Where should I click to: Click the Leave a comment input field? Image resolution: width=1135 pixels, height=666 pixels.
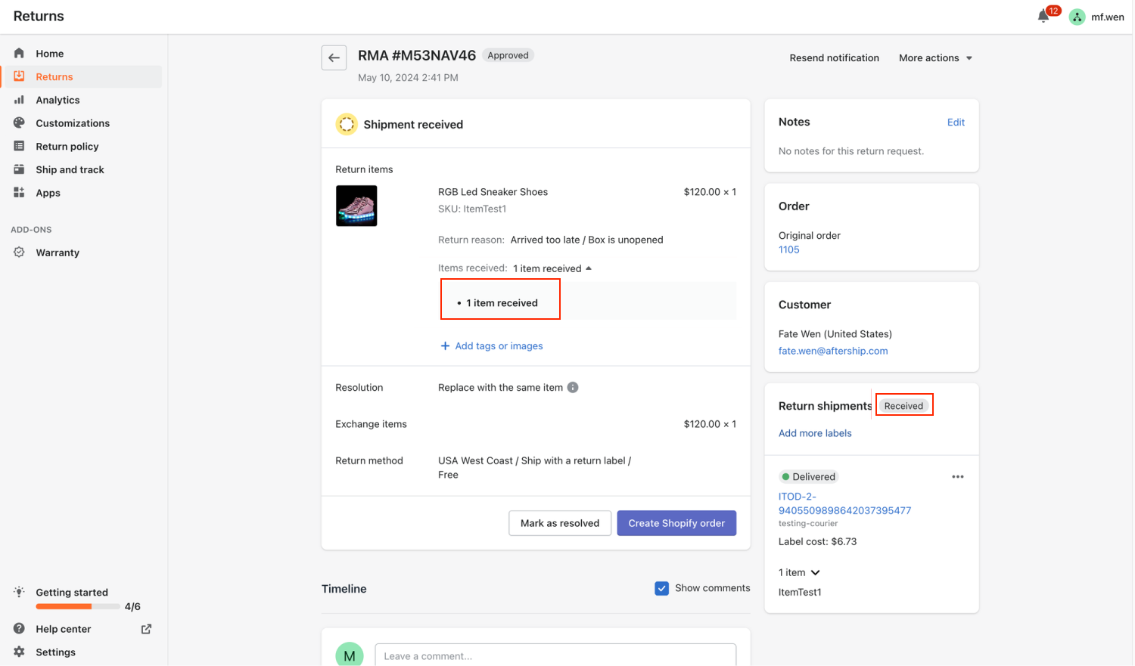(x=555, y=655)
